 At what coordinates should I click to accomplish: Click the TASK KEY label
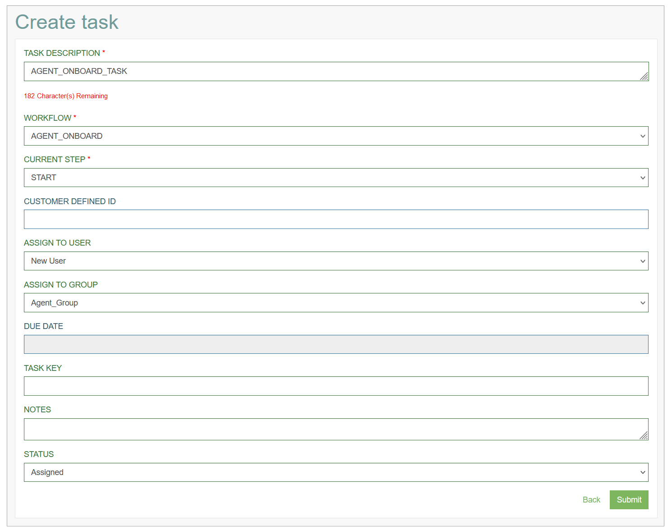click(x=43, y=368)
